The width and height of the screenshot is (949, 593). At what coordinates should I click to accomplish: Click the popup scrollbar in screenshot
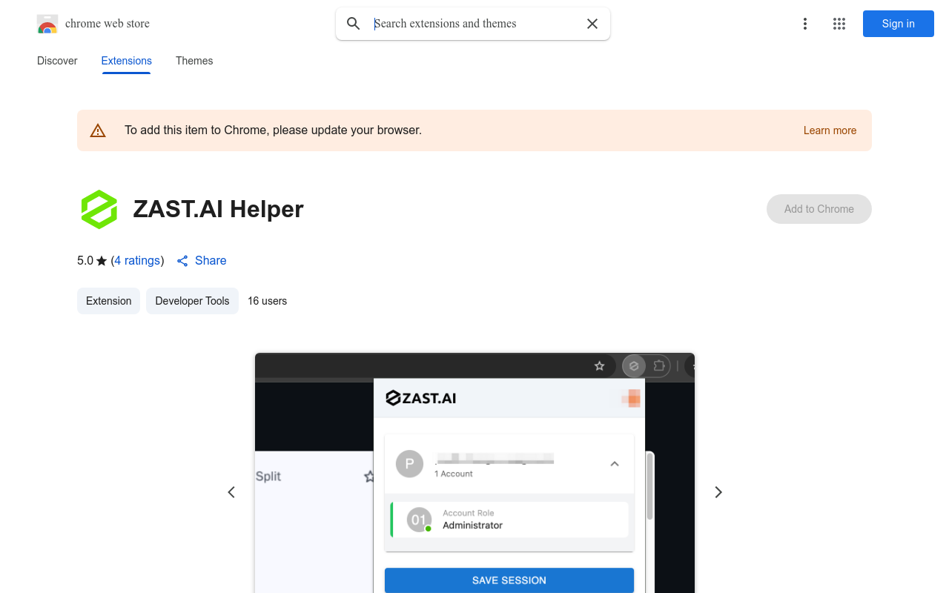pos(650,487)
